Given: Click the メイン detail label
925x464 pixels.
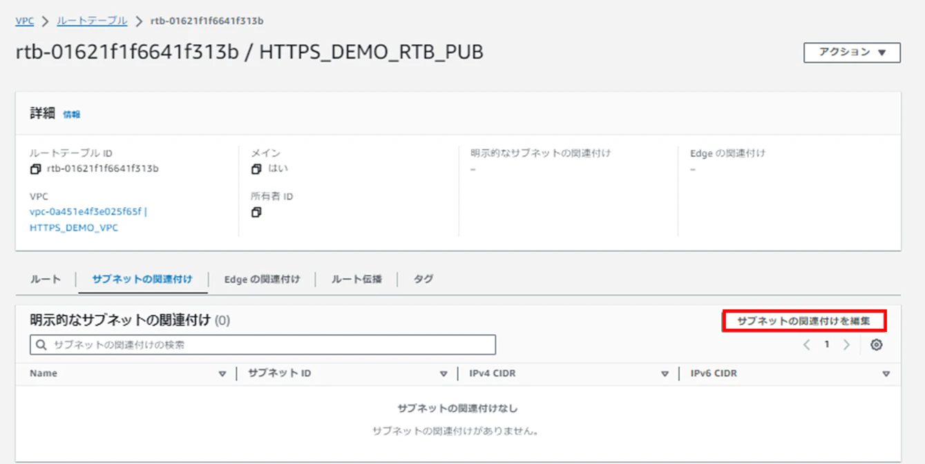Looking at the screenshot, I should (266, 153).
